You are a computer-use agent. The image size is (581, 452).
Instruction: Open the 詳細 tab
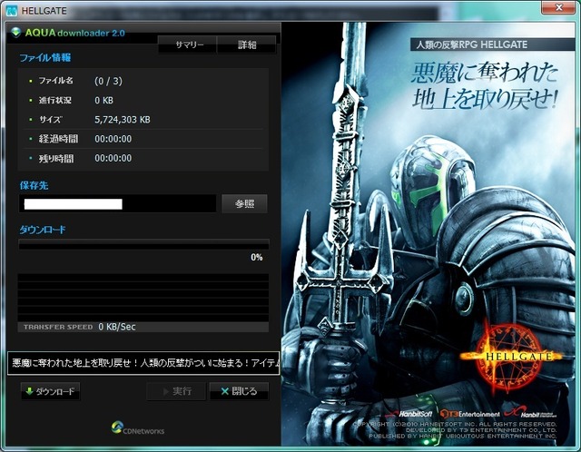(x=247, y=44)
